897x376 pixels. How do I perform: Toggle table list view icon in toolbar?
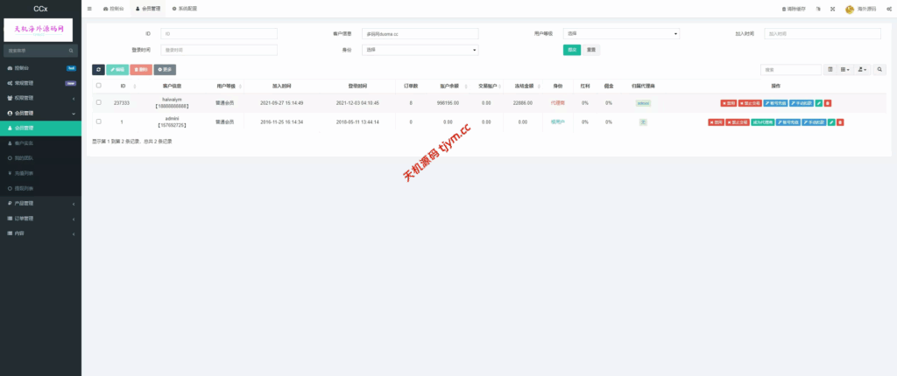click(x=830, y=69)
